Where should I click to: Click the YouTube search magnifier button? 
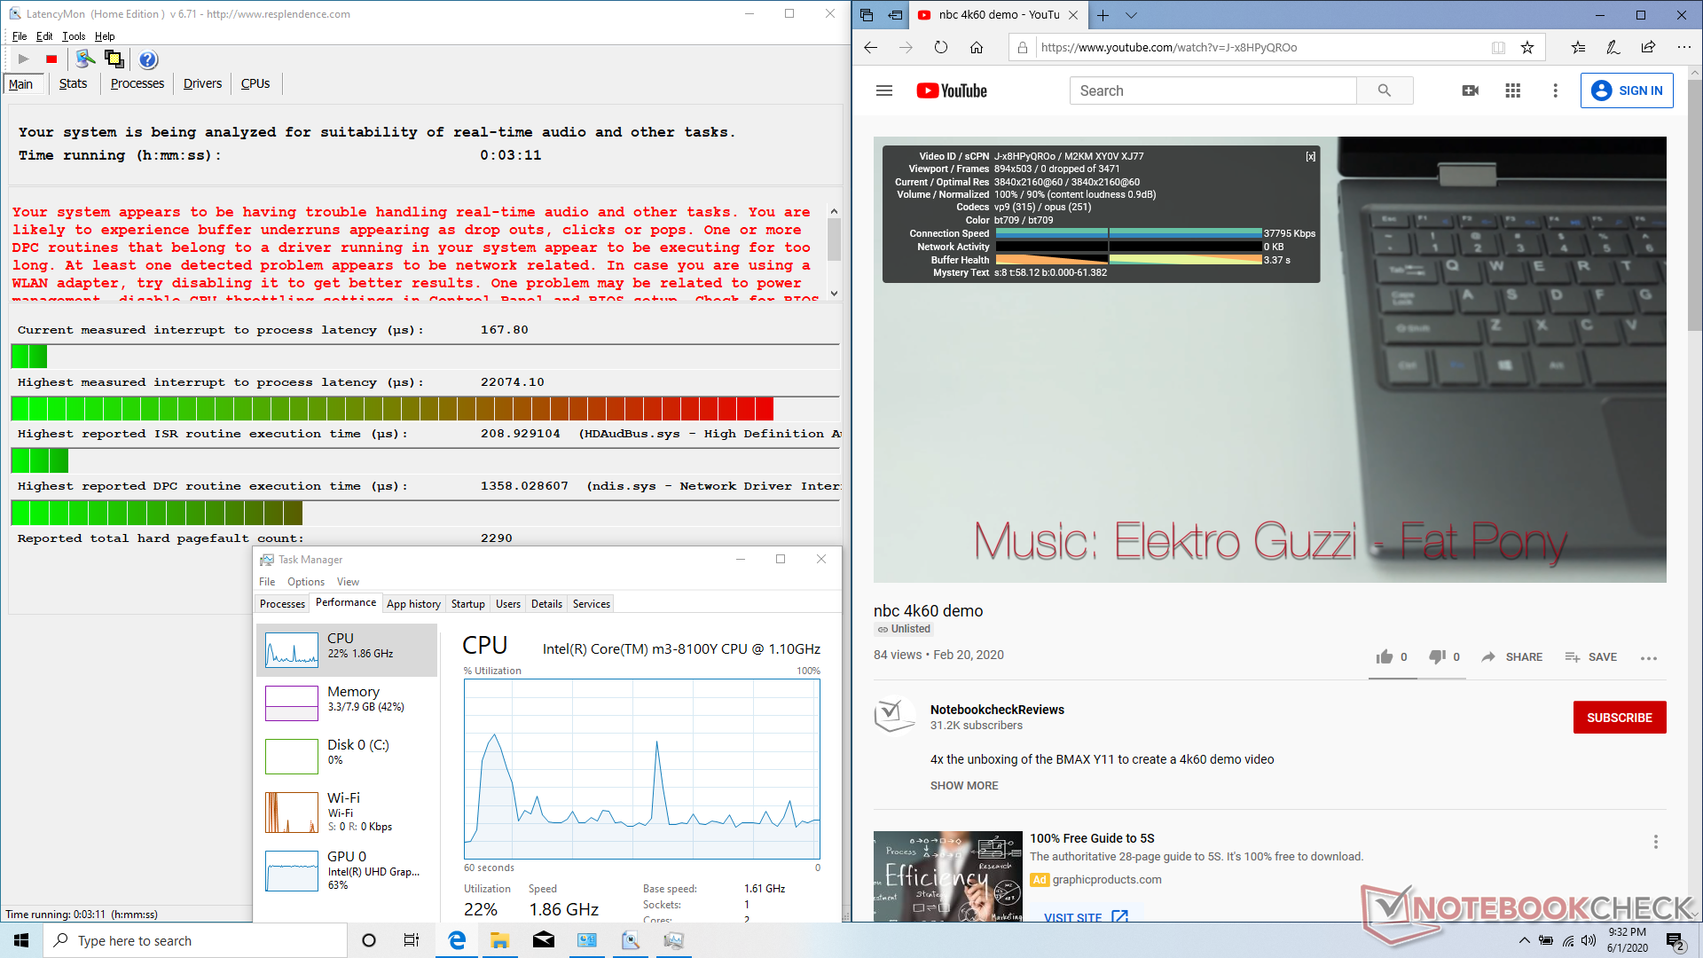click(x=1385, y=90)
